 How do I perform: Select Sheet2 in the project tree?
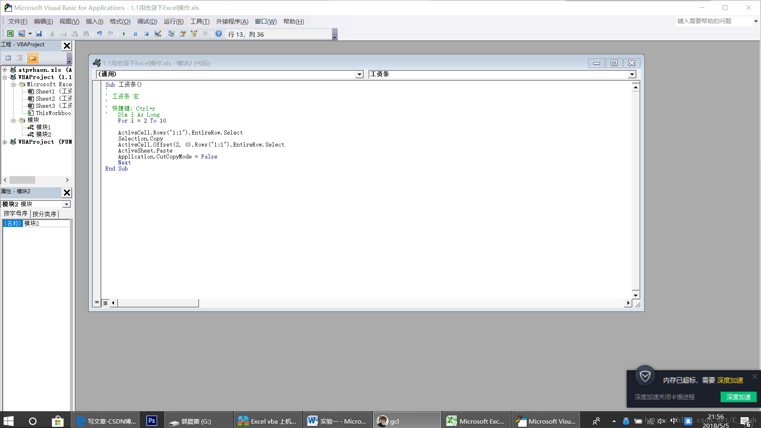(x=50, y=99)
